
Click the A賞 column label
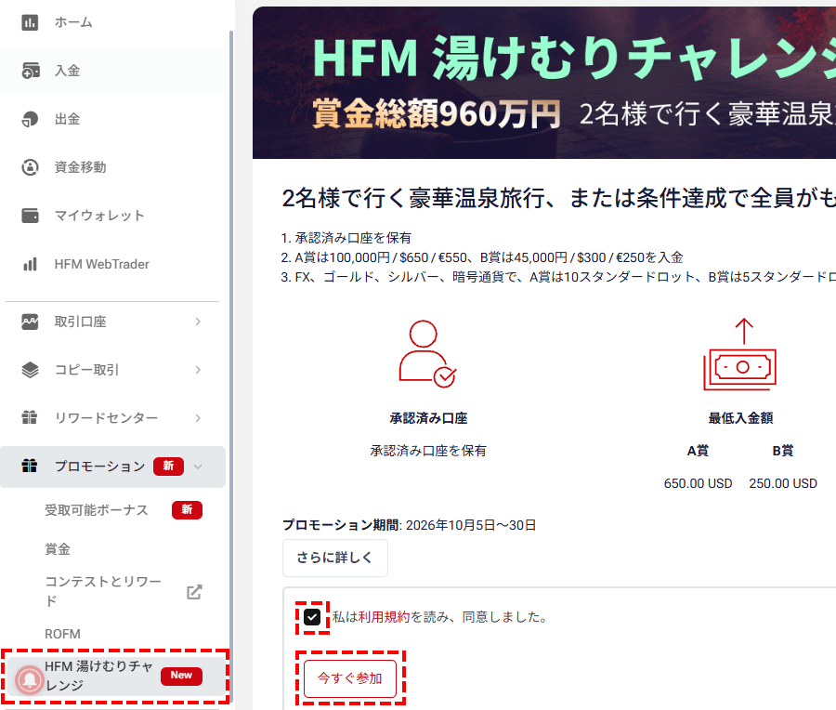(x=698, y=452)
